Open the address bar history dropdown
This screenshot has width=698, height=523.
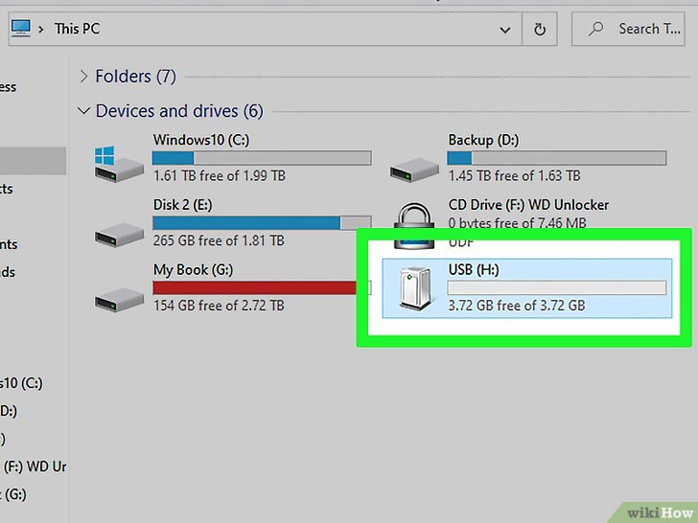504,30
